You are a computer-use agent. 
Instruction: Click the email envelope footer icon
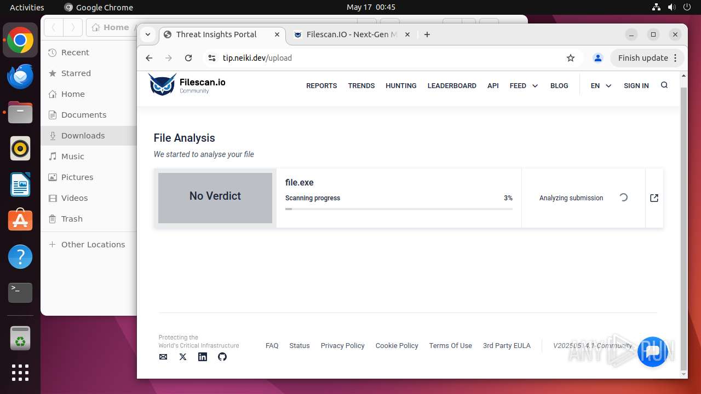(163, 357)
